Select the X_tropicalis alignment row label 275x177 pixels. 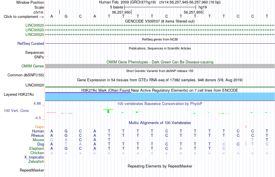pyautogui.click(x=34, y=157)
